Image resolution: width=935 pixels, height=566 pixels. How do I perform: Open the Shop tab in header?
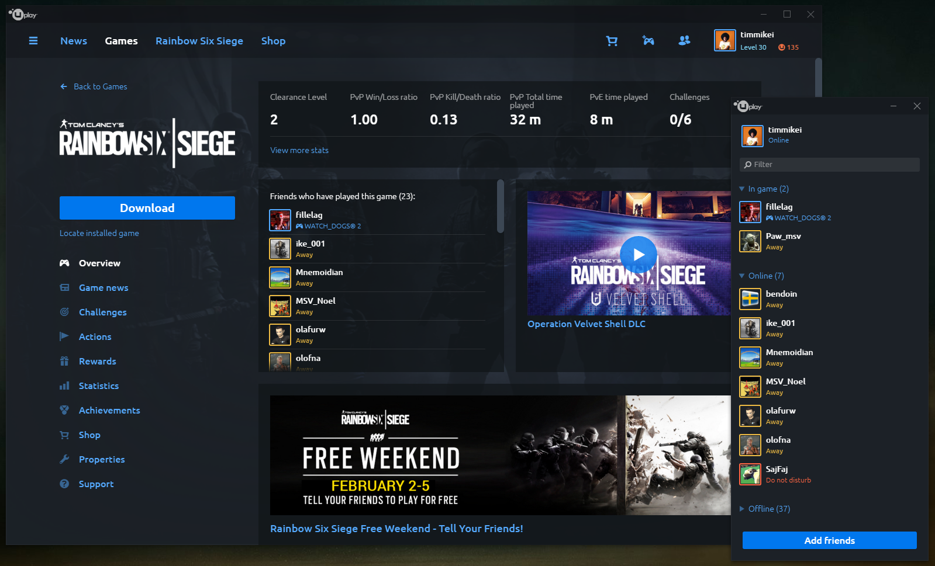tap(273, 41)
